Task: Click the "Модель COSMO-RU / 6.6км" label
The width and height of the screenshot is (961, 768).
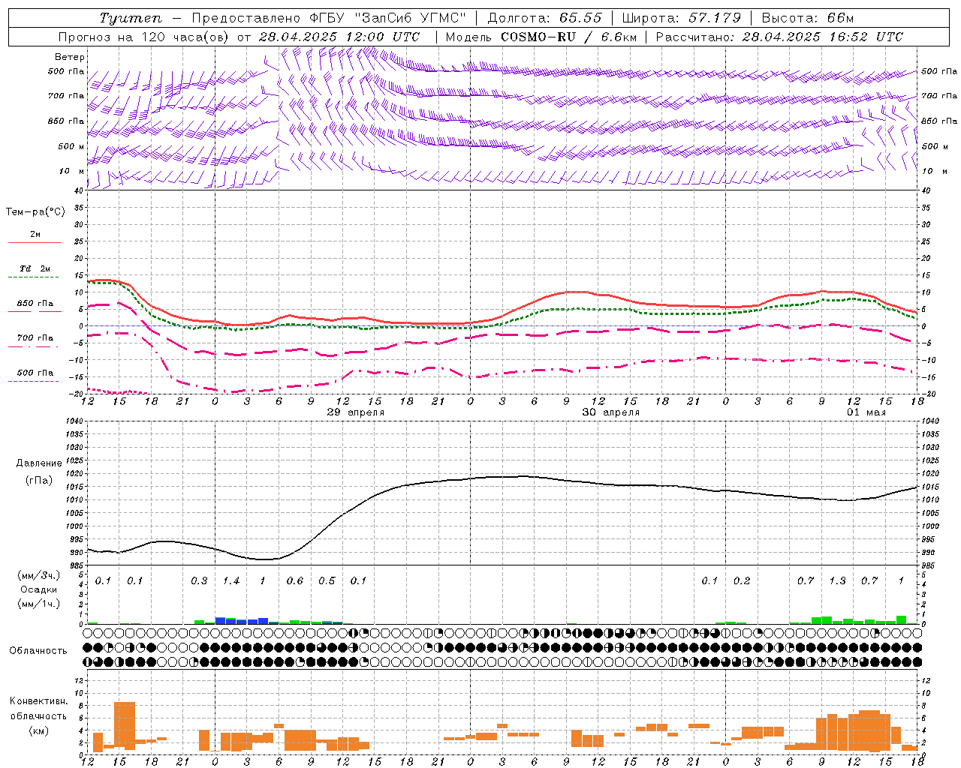Action: [x=540, y=37]
